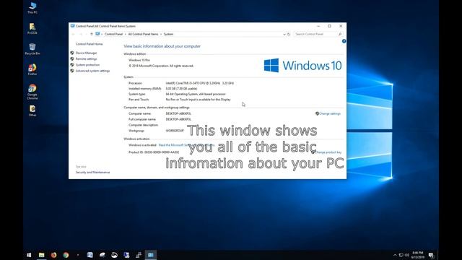Image resolution: width=462 pixels, height=260 pixels.
Task: Select the Control Panel breadcrumb
Action: pos(113,34)
